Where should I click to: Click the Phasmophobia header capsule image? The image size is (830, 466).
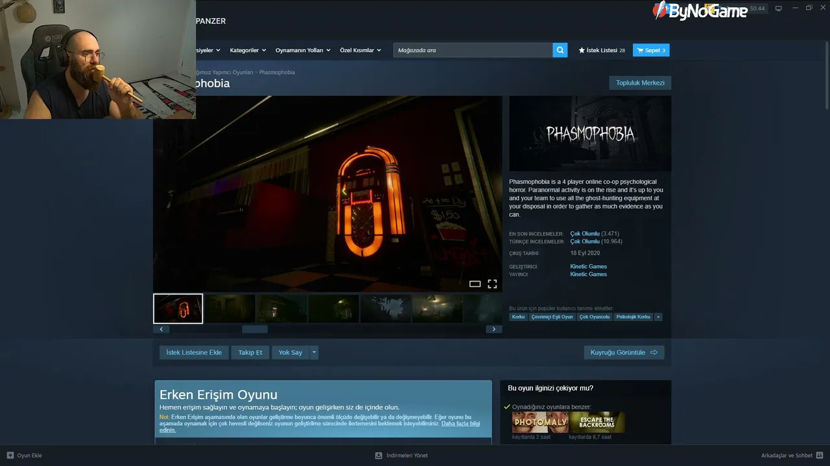(590, 133)
